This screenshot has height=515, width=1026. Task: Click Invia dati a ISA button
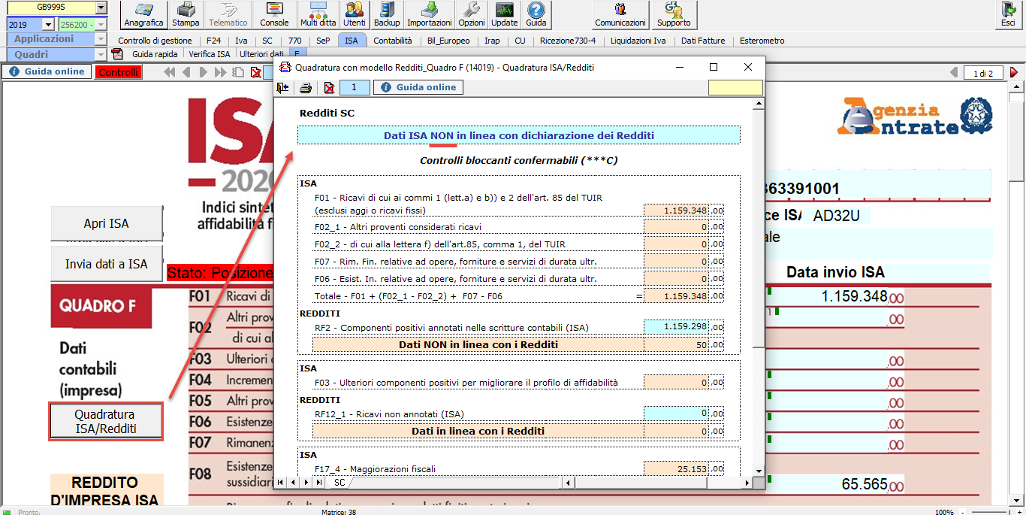click(107, 264)
